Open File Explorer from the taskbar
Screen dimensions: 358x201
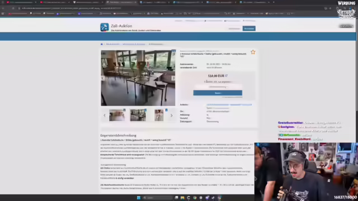182,198
